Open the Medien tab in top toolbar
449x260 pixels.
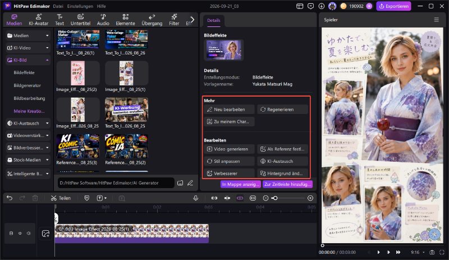(x=14, y=20)
